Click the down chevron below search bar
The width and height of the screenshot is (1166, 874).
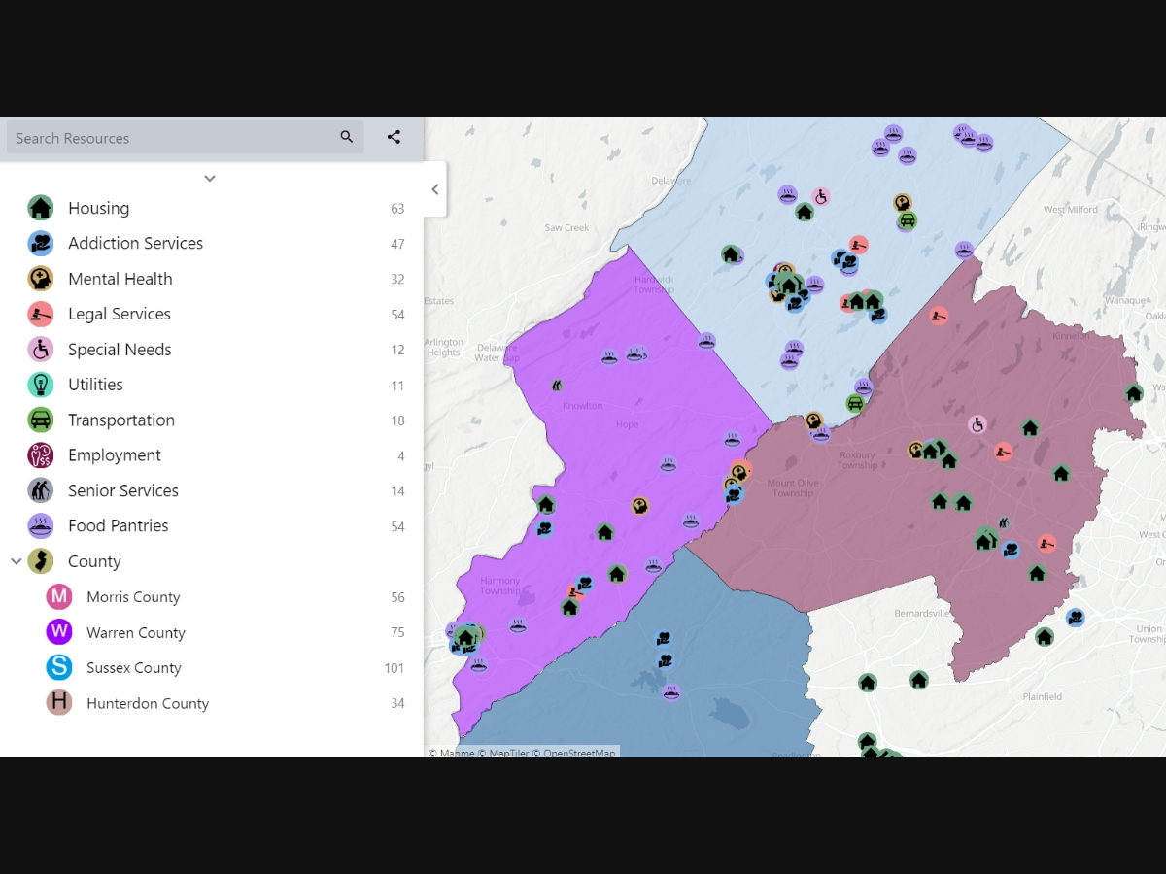click(210, 179)
